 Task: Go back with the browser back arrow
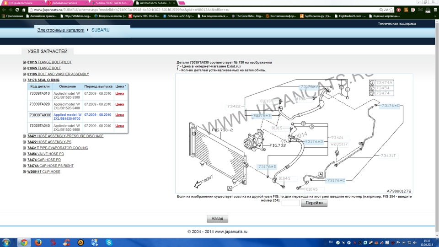coord(4,10)
